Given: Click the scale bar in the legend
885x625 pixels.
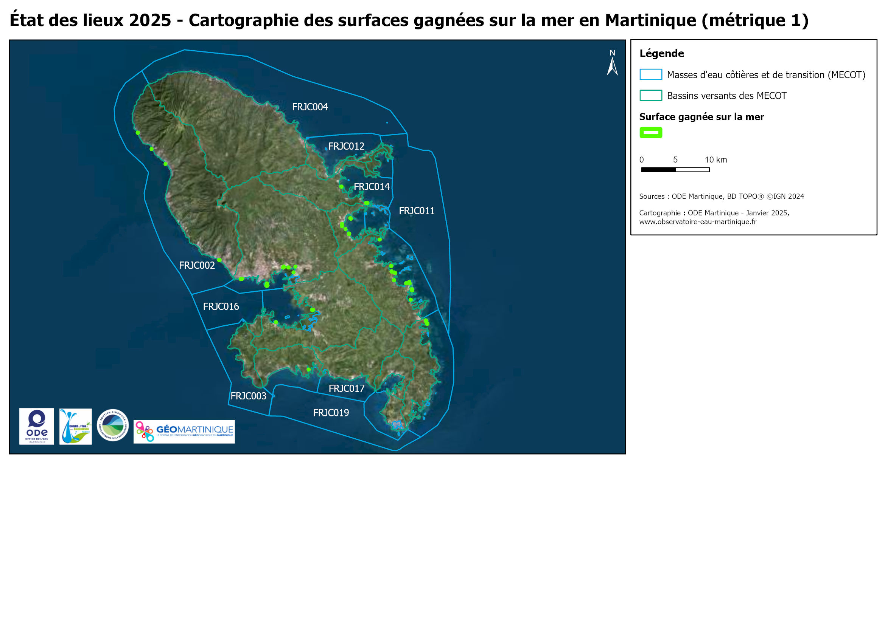Looking at the screenshot, I should click(675, 170).
